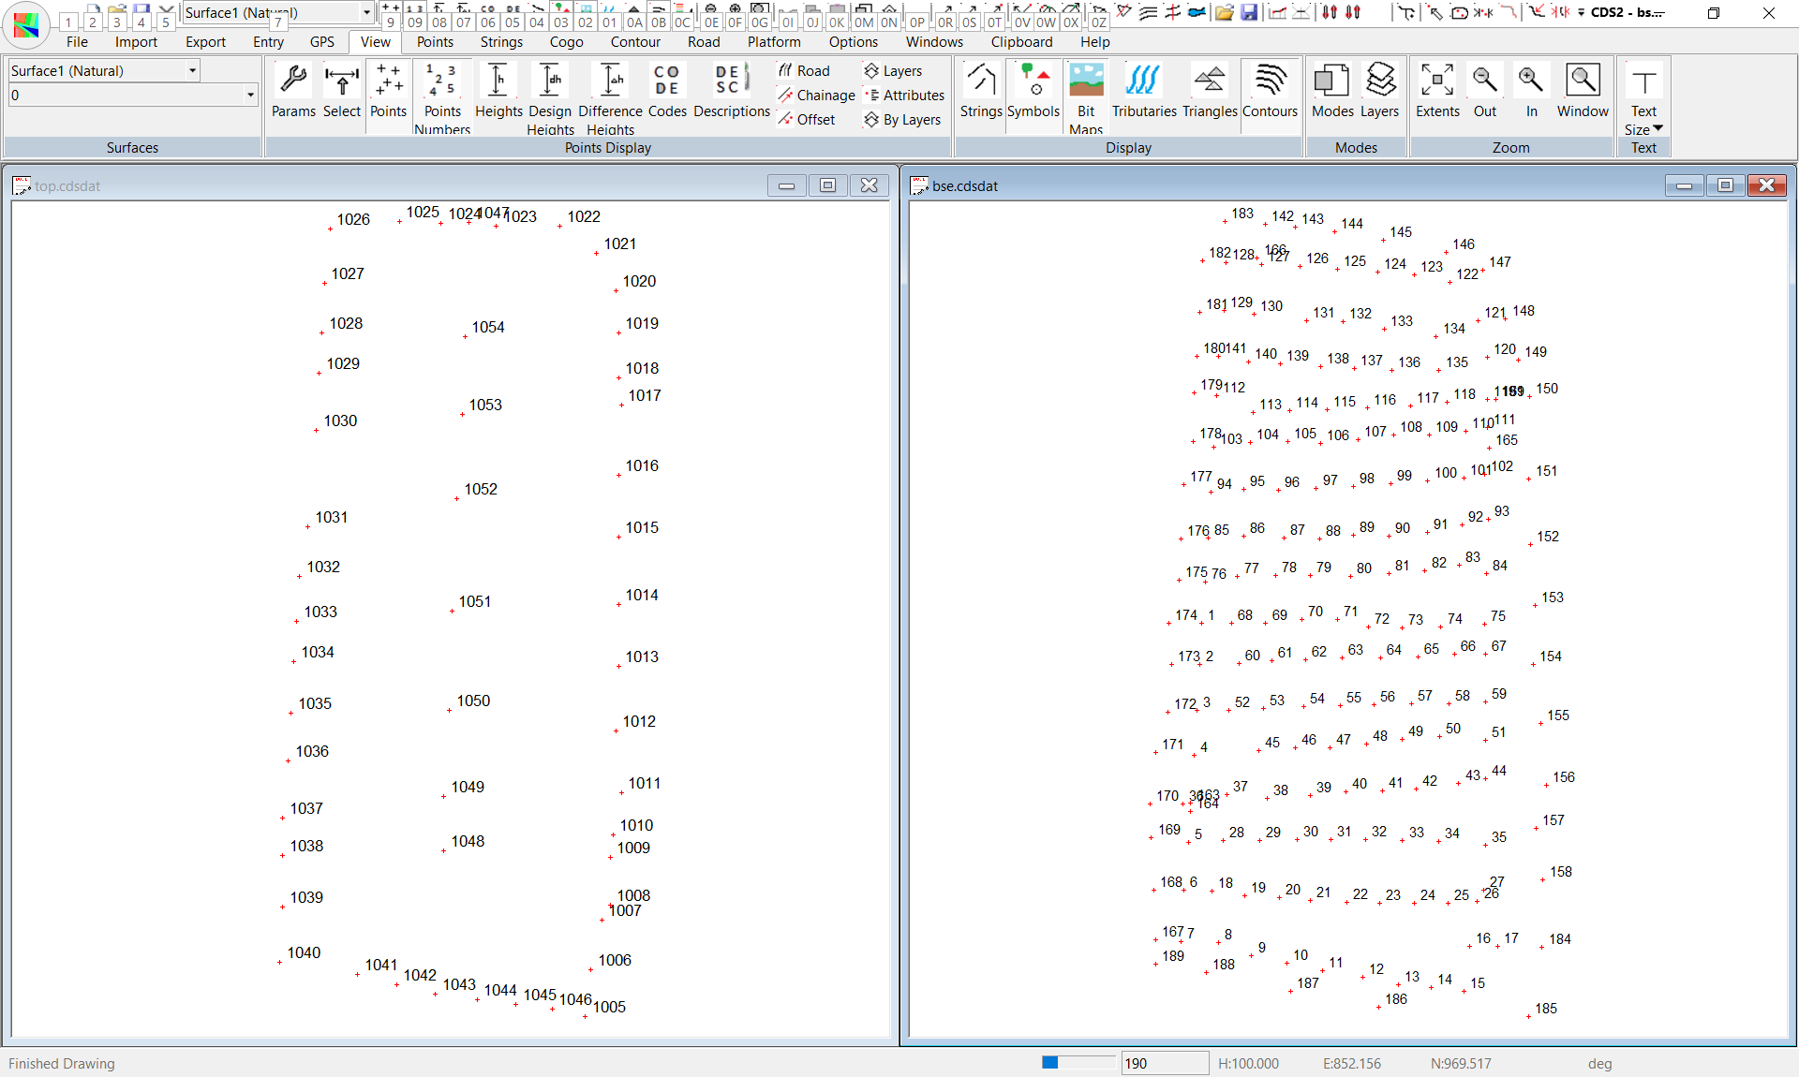
Task: Expand the Text Size dropdown arrow
Action: click(1658, 128)
